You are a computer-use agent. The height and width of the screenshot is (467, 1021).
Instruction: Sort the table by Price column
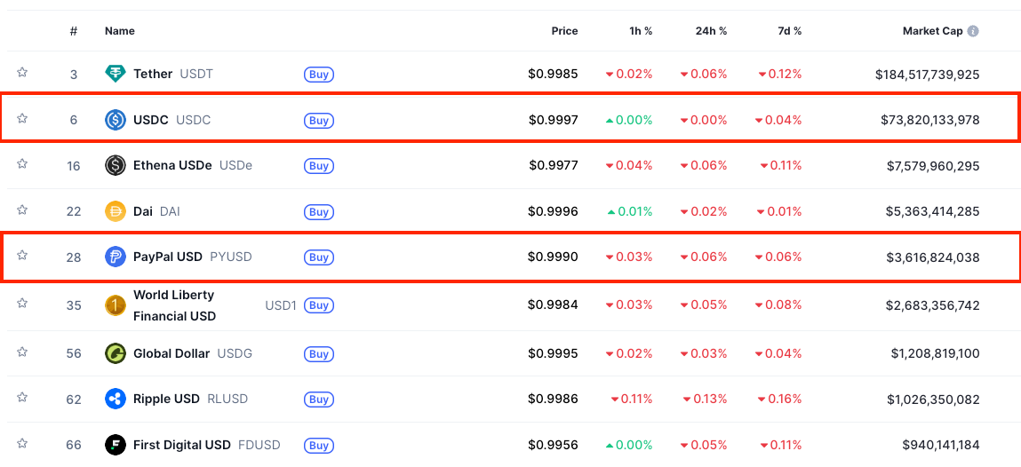(x=564, y=31)
